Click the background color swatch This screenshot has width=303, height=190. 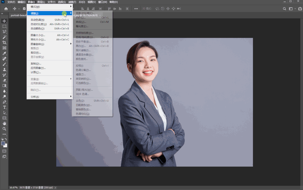[6, 146]
